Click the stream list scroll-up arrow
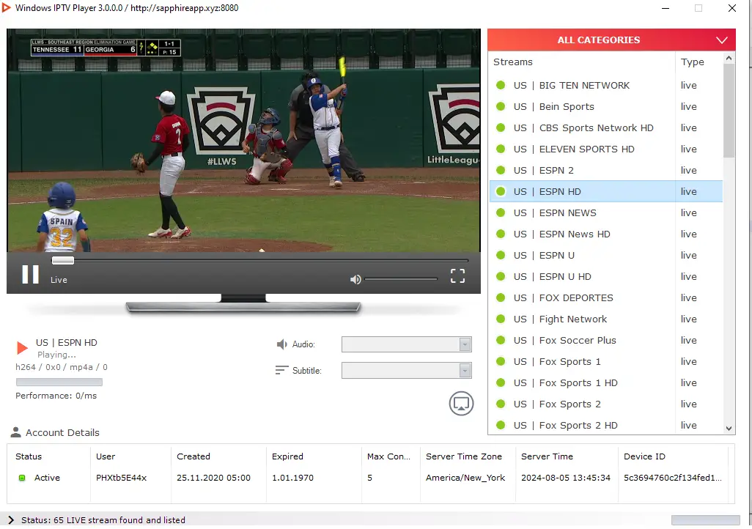 click(729, 58)
